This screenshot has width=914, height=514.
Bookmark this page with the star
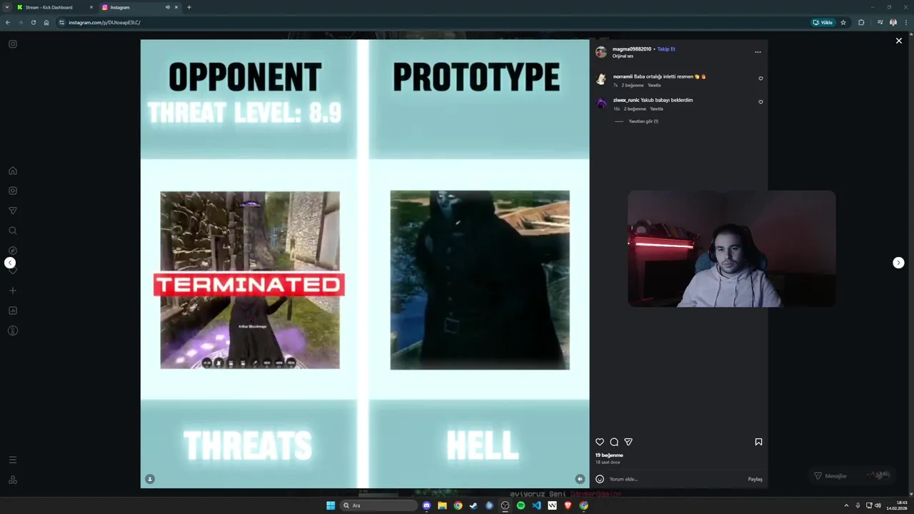[843, 22]
